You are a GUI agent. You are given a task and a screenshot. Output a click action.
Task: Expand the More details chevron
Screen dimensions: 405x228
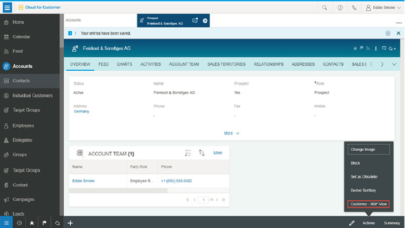coord(232,133)
